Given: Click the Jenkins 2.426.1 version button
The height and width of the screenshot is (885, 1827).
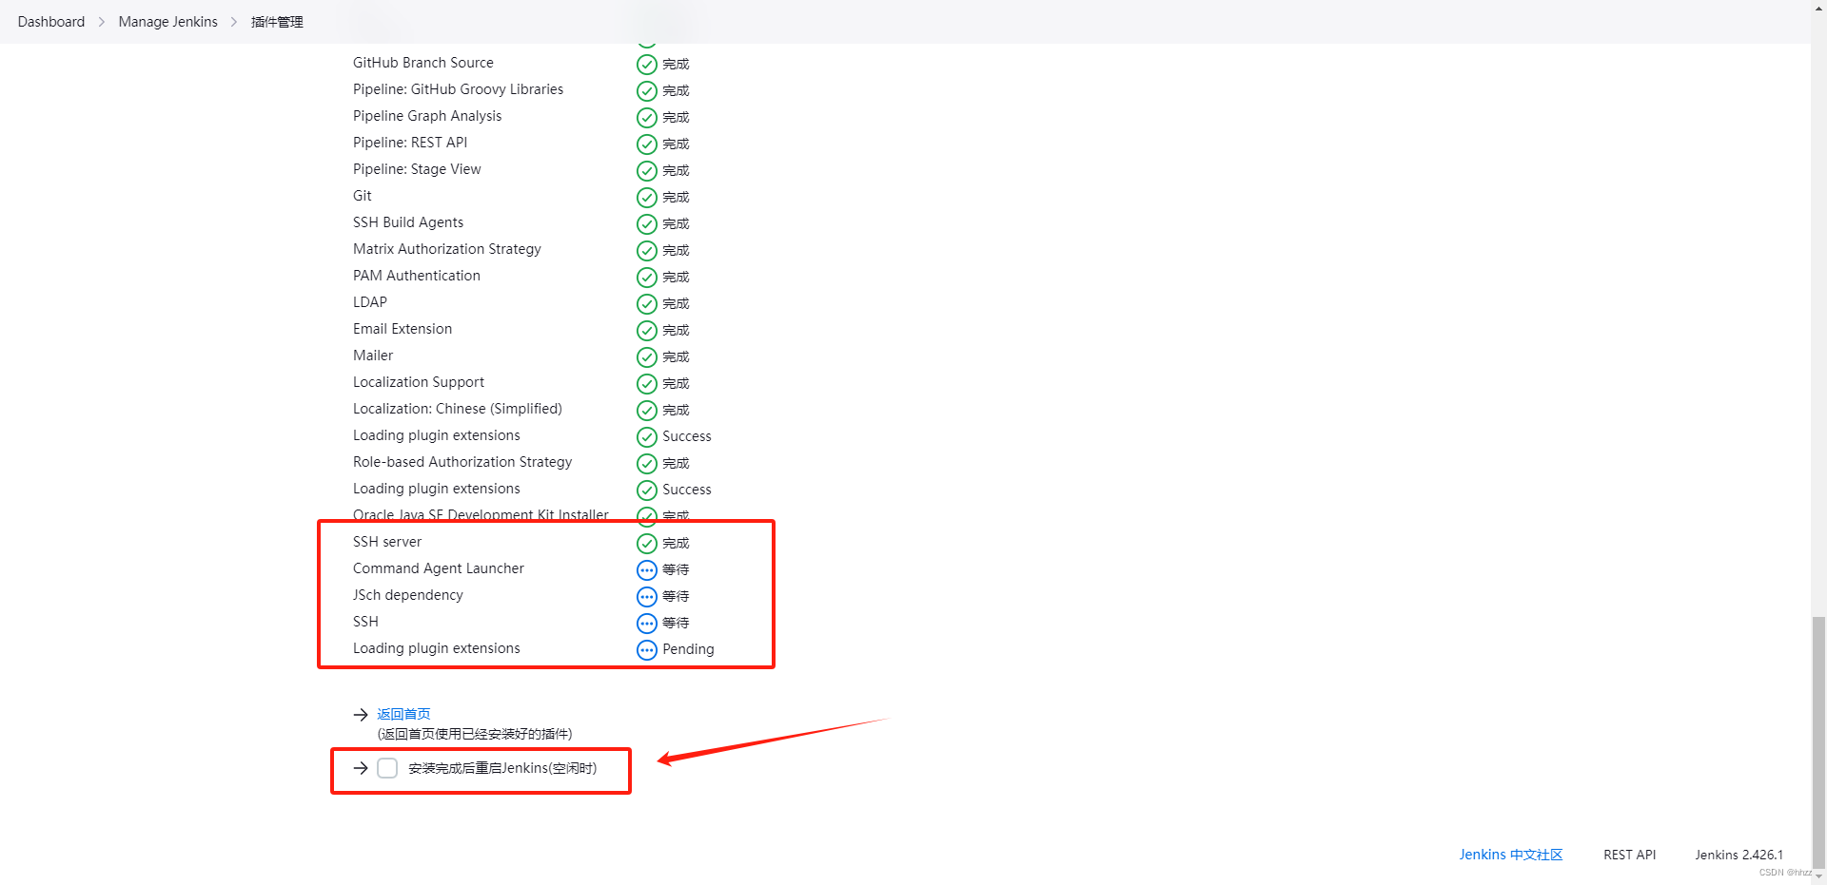Looking at the screenshot, I should coord(1739,855).
